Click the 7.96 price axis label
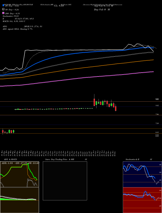This screenshot has width=162, height=213. [x=157, y=114]
